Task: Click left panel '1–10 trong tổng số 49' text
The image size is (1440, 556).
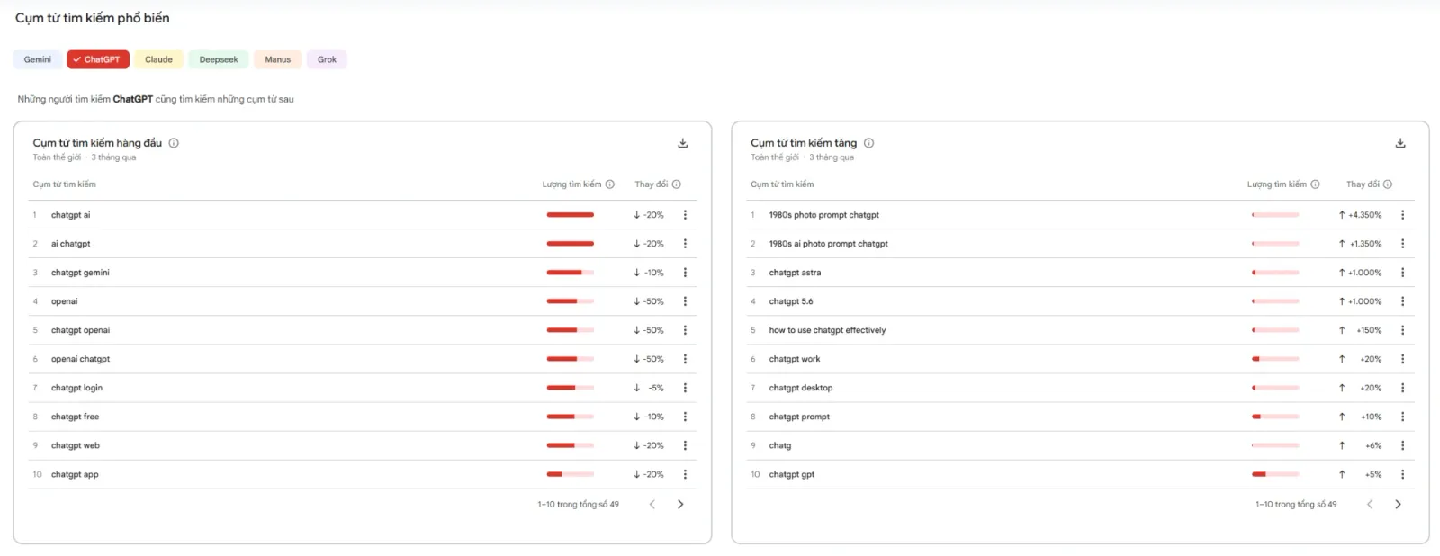Action: tap(579, 505)
